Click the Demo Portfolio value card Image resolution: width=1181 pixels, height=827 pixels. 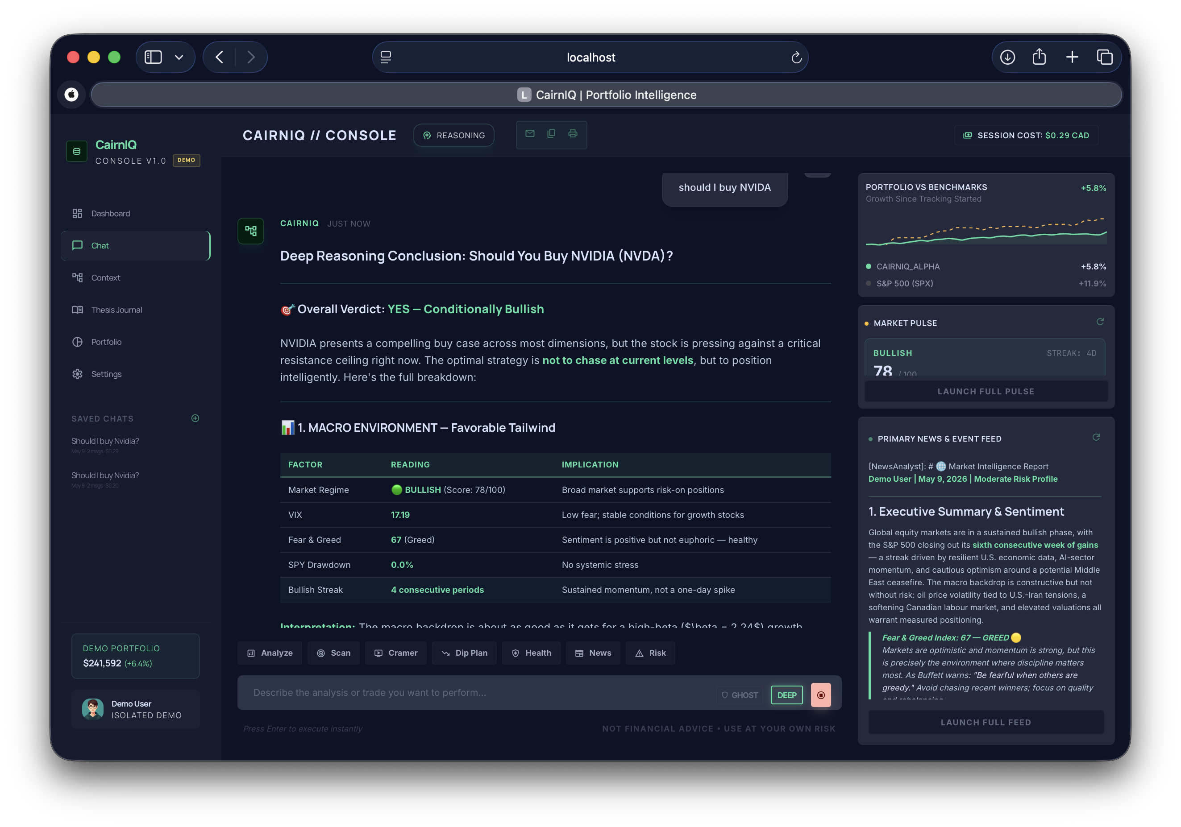(x=135, y=656)
